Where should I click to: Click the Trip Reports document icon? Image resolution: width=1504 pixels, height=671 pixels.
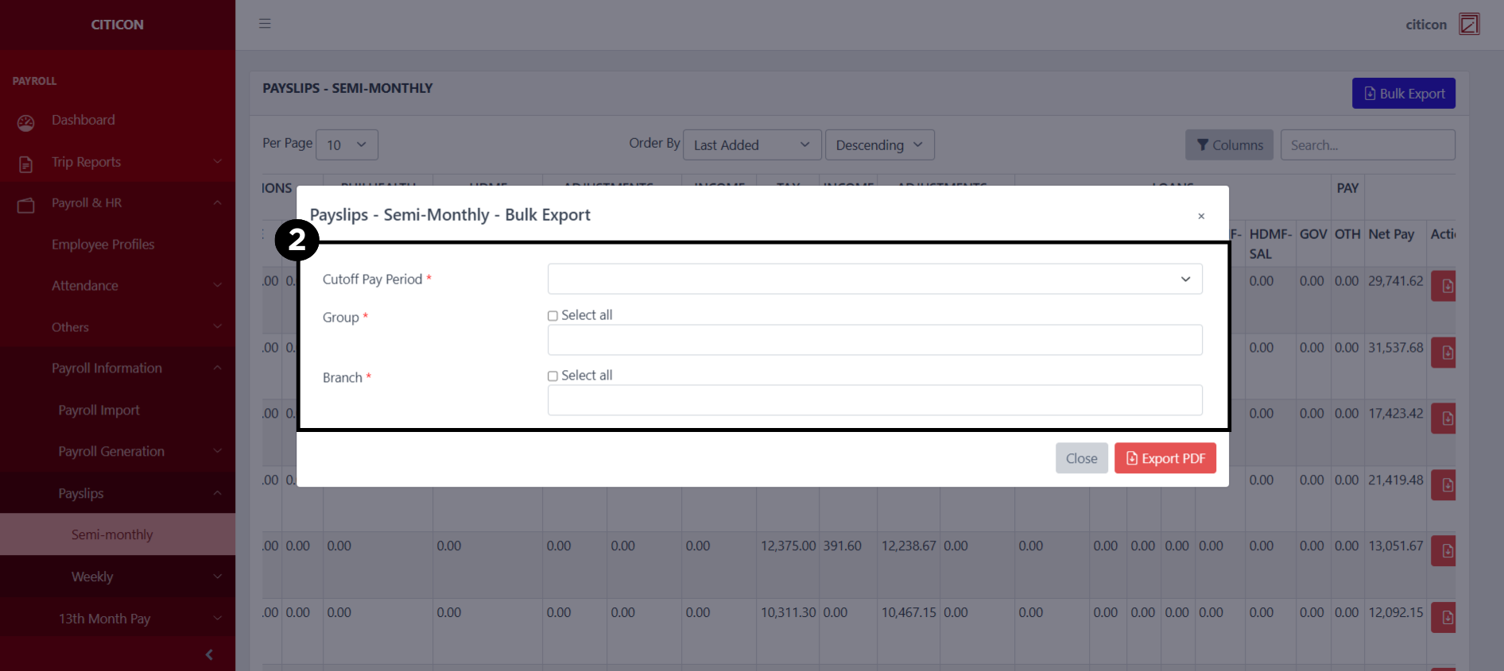pyautogui.click(x=26, y=164)
